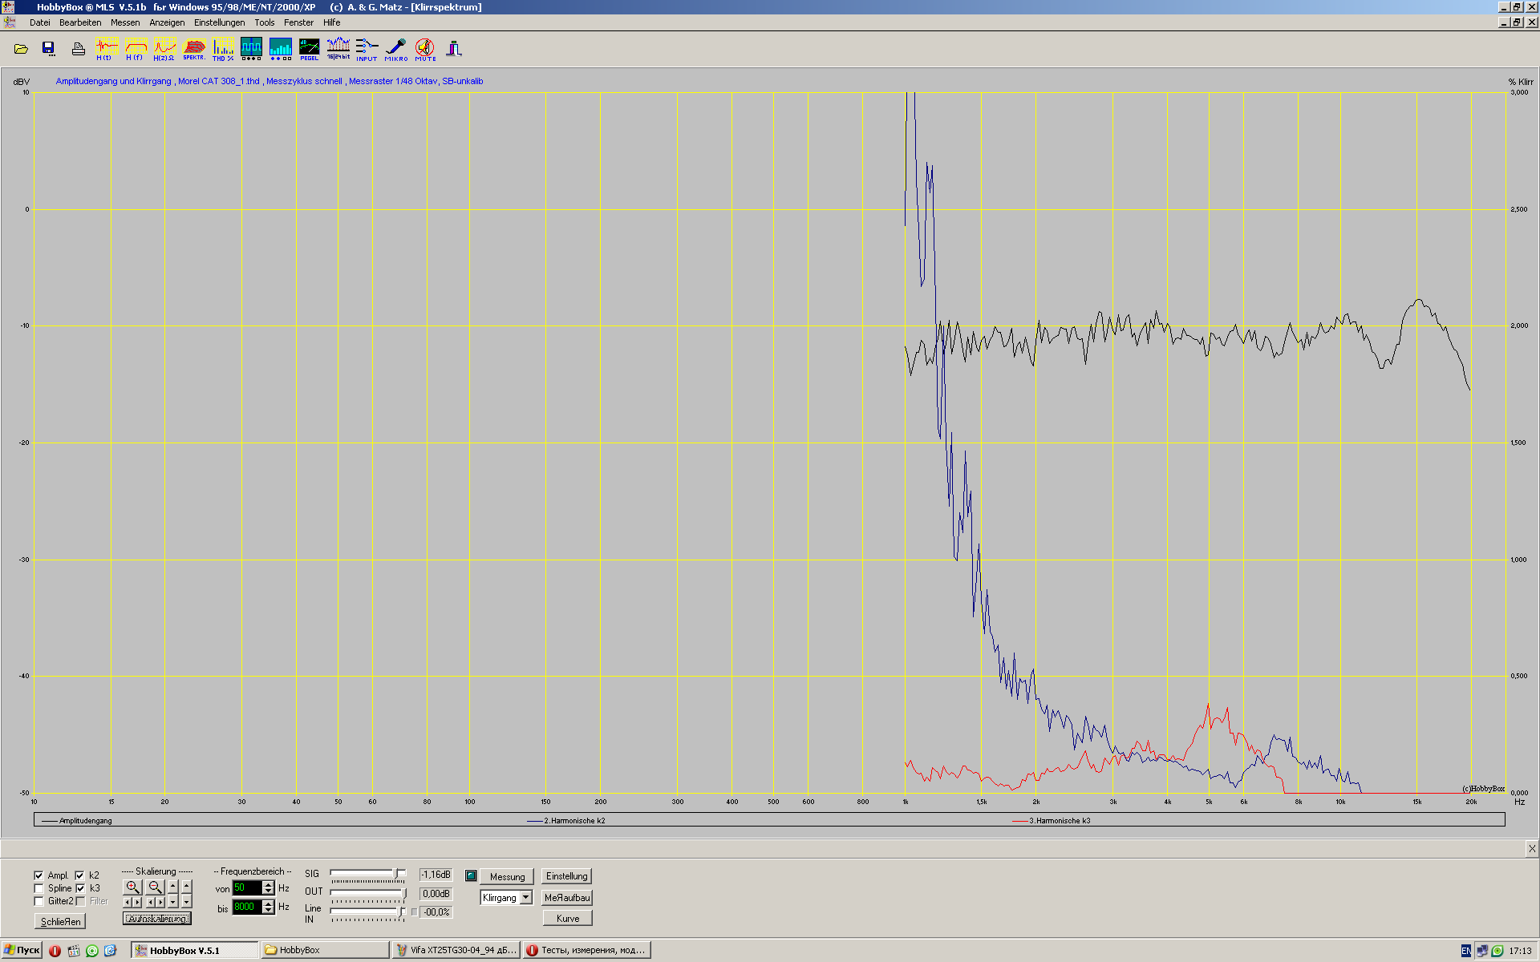
Task: Open the SPEKTR. waterfall tool
Action: (x=194, y=49)
